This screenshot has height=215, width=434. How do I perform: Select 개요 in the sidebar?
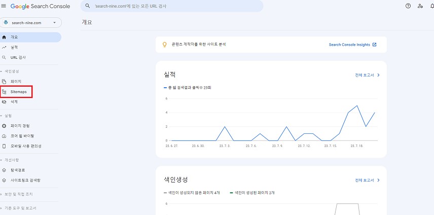pos(30,37)
